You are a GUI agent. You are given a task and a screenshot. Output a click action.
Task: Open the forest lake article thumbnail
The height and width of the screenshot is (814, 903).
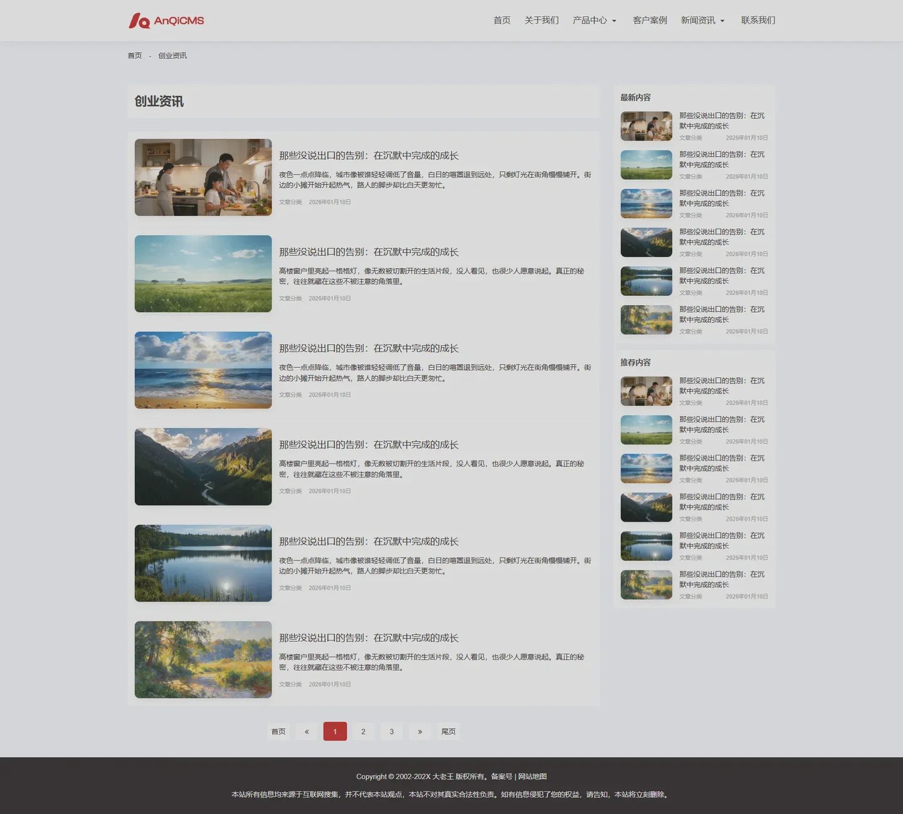point(203,563)
